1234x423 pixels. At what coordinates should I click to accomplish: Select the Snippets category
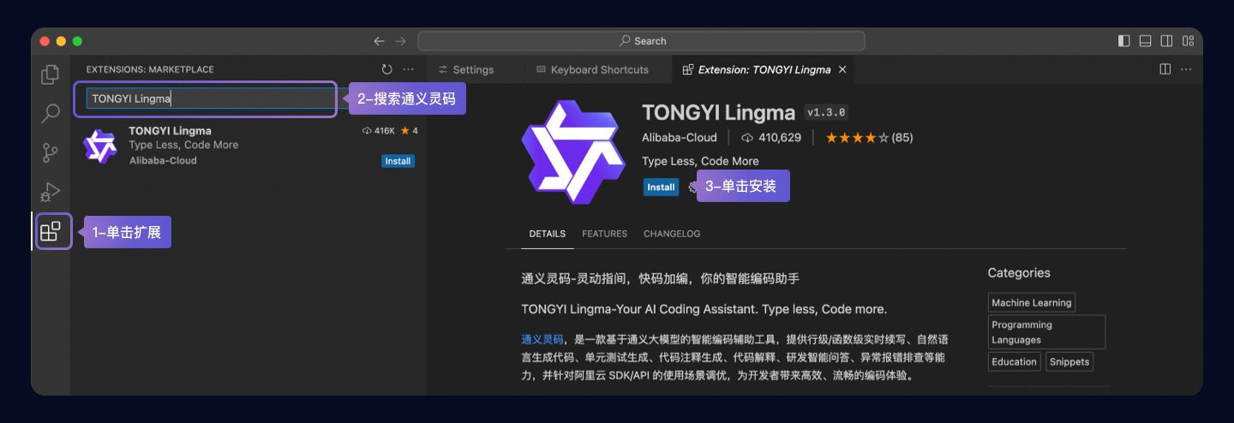tap(1069, 361)
